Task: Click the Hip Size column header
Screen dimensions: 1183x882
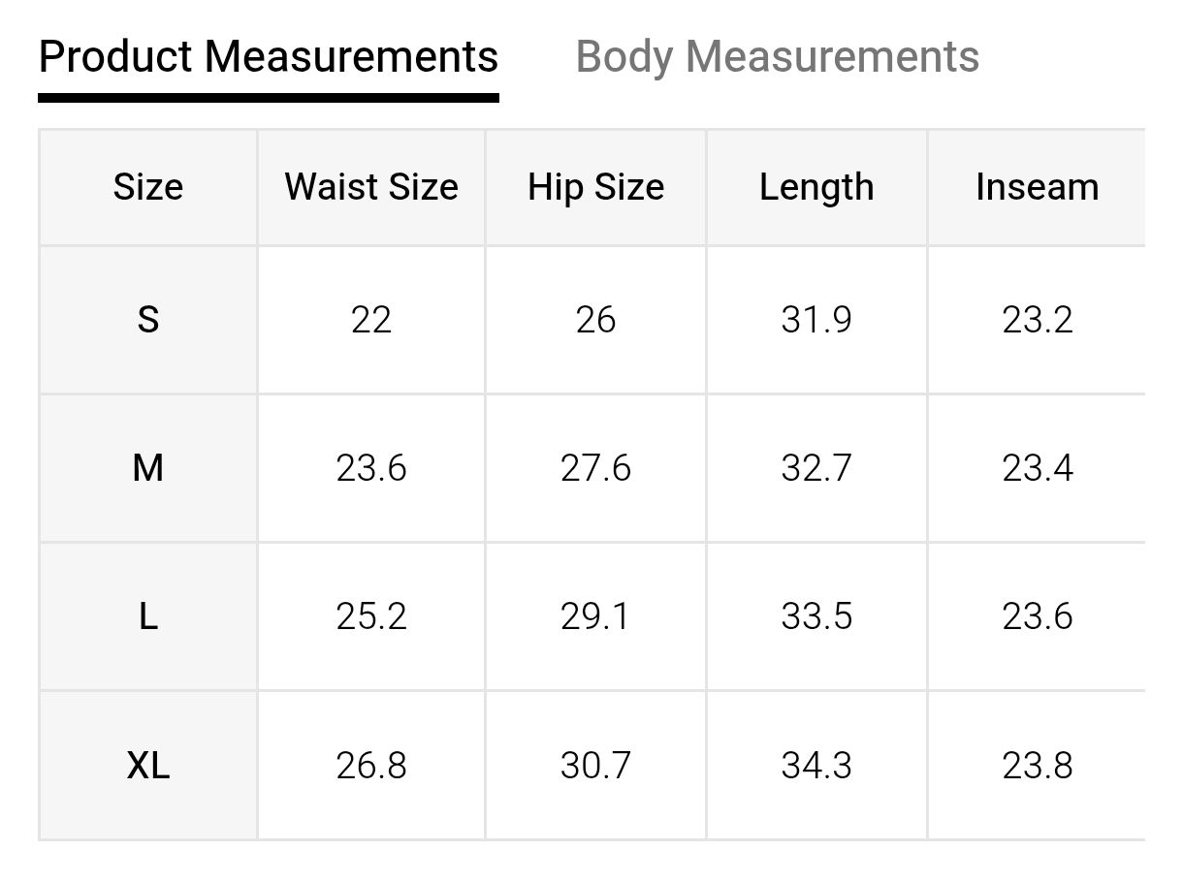Action: point(595,187)
